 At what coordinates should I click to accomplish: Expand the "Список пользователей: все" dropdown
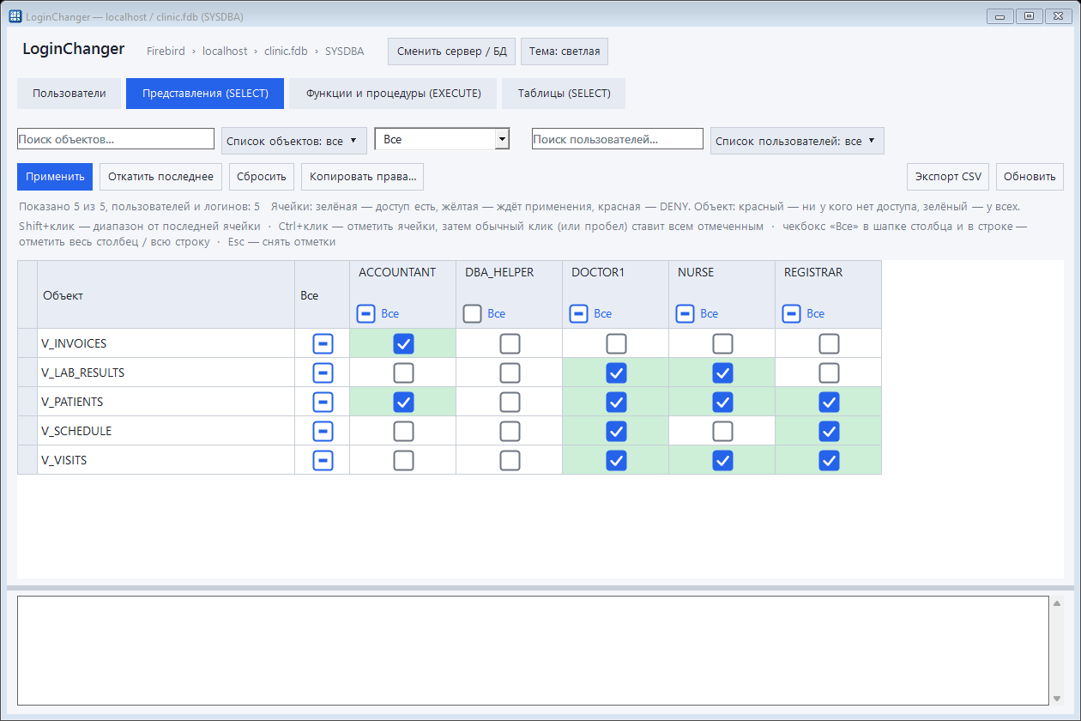coord(797,141)
